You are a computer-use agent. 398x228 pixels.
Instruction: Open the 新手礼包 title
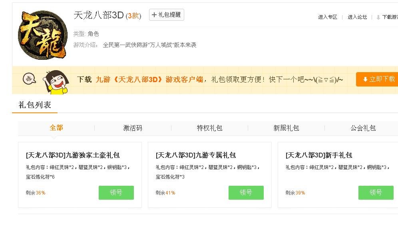coord(319,155)
